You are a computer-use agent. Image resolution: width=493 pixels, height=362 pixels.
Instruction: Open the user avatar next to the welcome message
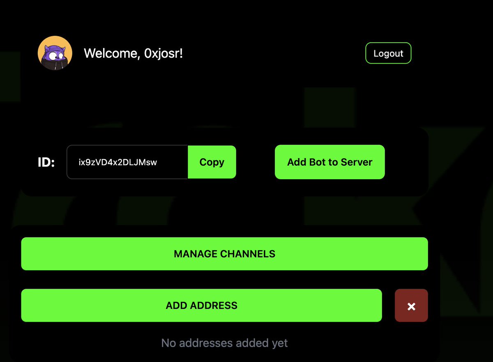55,53
